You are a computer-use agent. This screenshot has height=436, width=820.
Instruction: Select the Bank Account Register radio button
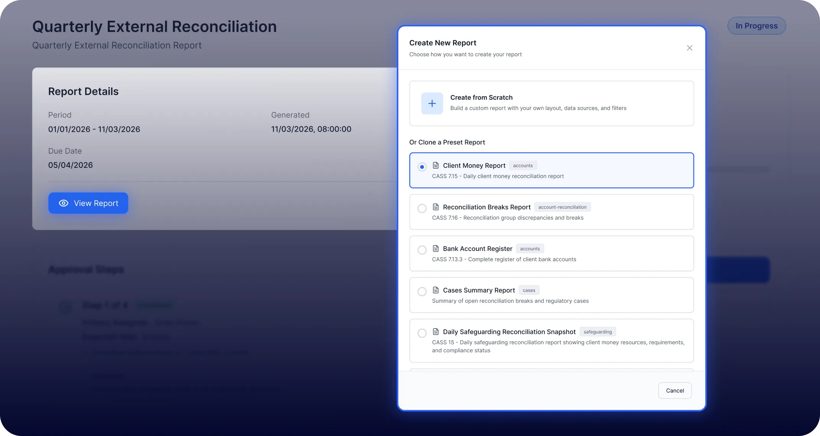[422, 250]
